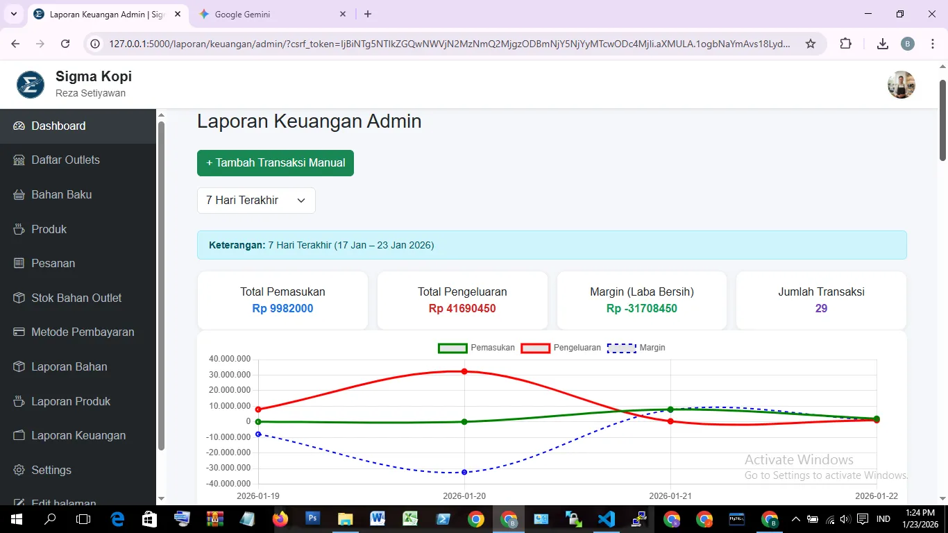Click the Jumlah Transaksi value 29

[x=821, y=308]
